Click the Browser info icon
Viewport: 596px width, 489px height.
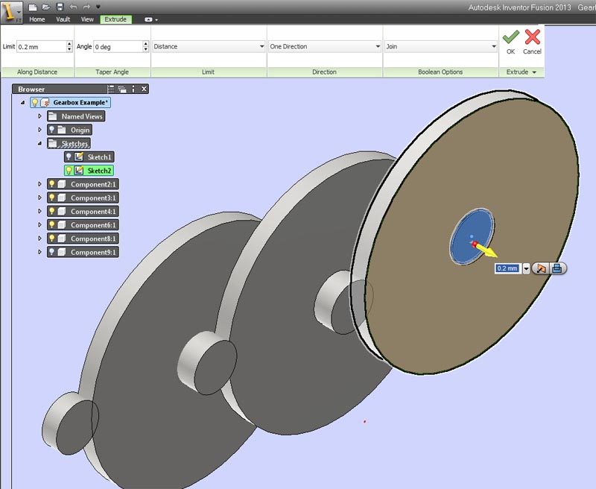[x=133, y=89]
